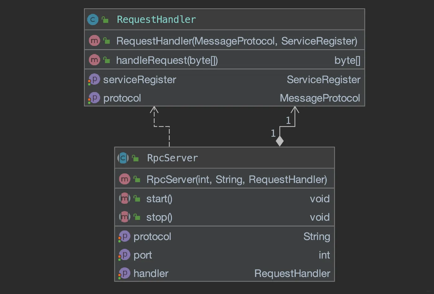Select the RpcServer(int, String, RequestHandler) constructor
This screenshot has height=294, width=434.
tap(237, 179)
